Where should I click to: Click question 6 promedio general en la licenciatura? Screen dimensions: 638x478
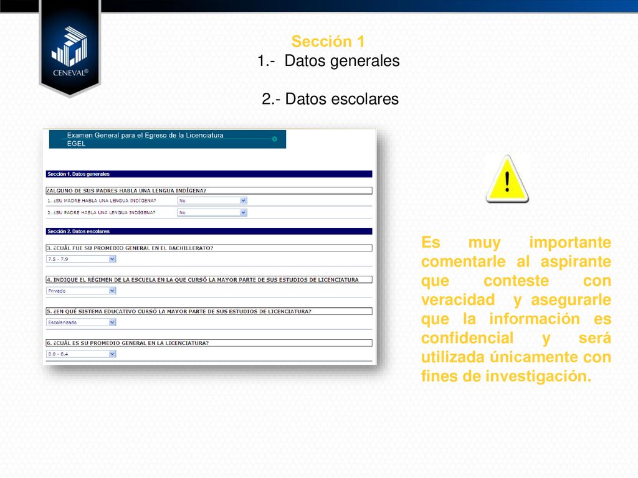[x=209, y=343]
